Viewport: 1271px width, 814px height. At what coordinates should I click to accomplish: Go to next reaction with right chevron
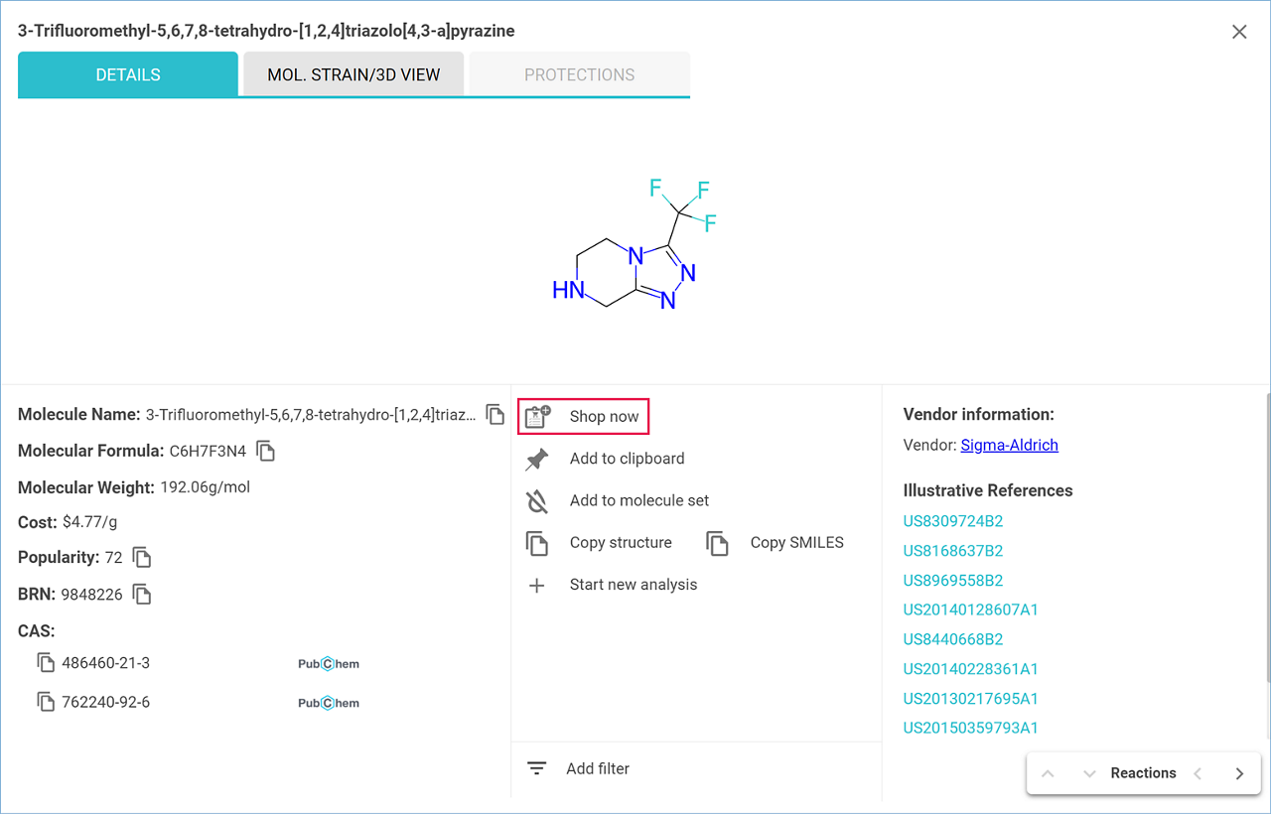pos(1239,773)
